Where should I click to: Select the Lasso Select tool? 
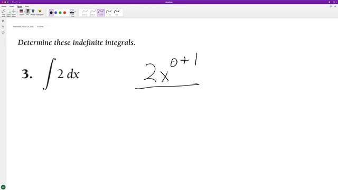[x=8, y=13]
